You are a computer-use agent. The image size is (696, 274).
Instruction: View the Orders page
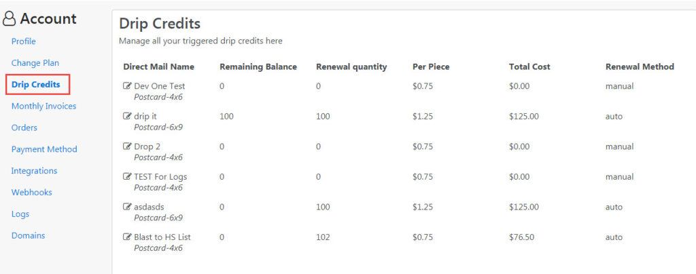click(x=24, y=128)
